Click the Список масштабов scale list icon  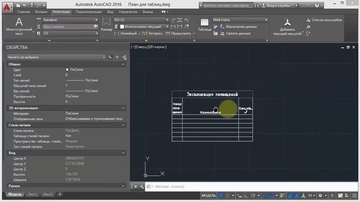tap(308, 20)
